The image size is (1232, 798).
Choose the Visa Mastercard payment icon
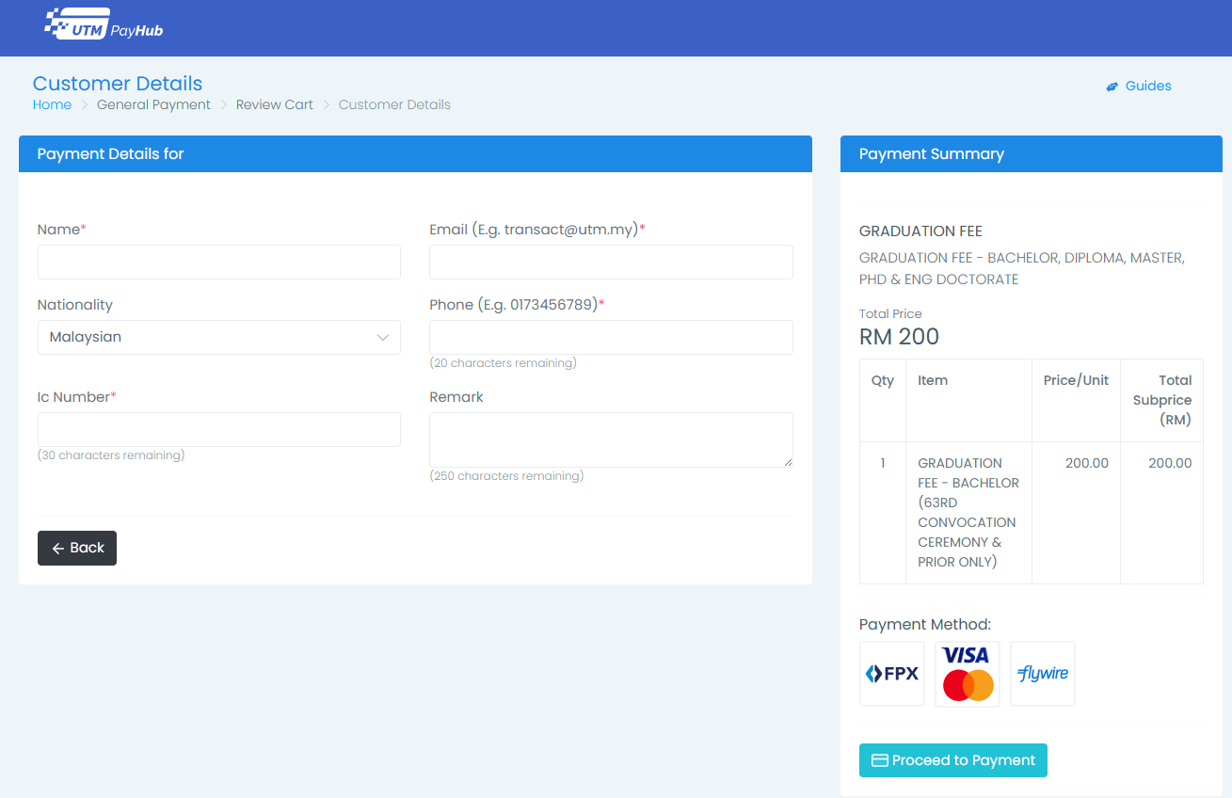[x=967, y=674]
